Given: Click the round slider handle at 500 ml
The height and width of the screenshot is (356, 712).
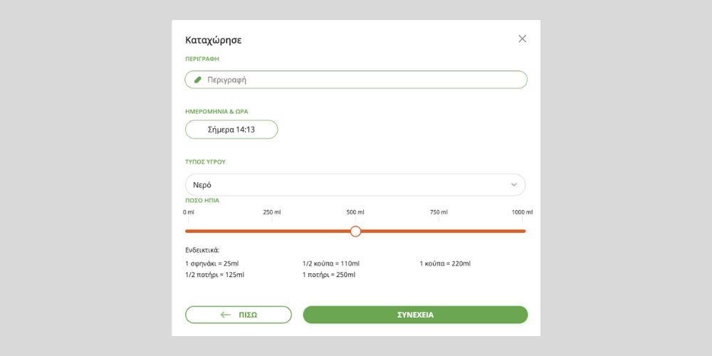Looking at the screenshot, I should coord(356,231).
